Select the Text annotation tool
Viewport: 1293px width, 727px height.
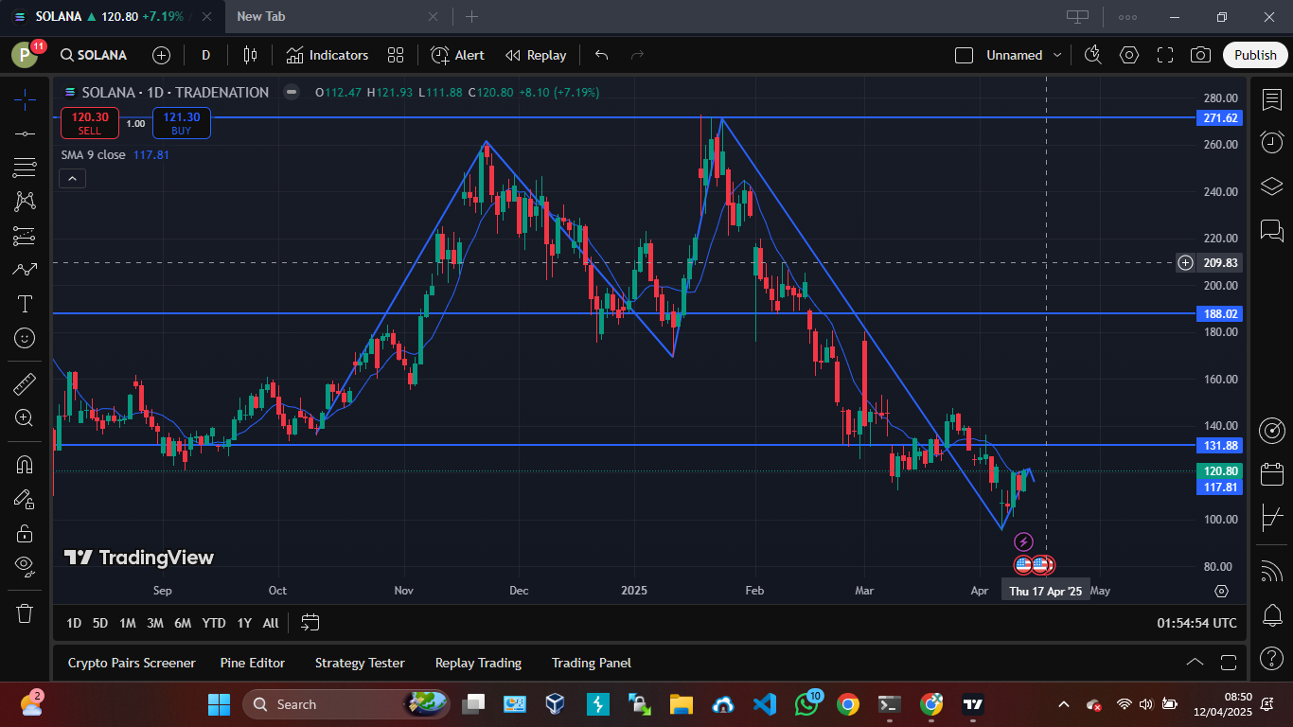click(26, 304)
